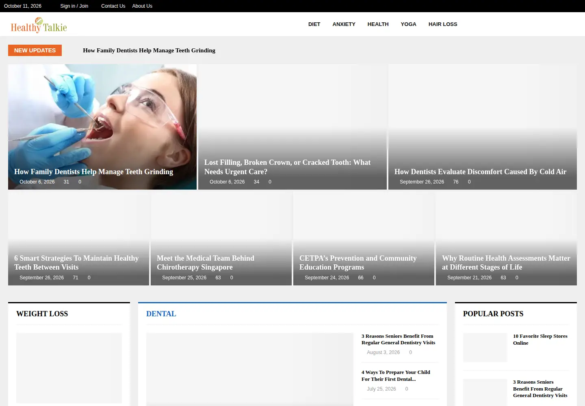Open '6 Smart Strategies To Maintain Healthy Teeth' article
The image size is (585, 406).
click(76, 263)
